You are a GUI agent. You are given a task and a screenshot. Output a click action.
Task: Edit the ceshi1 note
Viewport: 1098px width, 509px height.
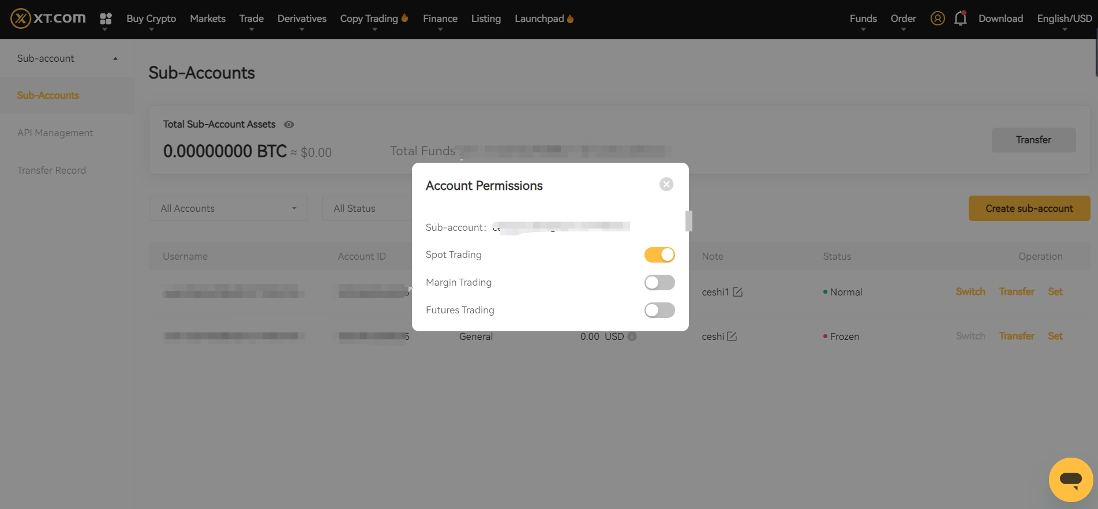[x=737, y=292]
